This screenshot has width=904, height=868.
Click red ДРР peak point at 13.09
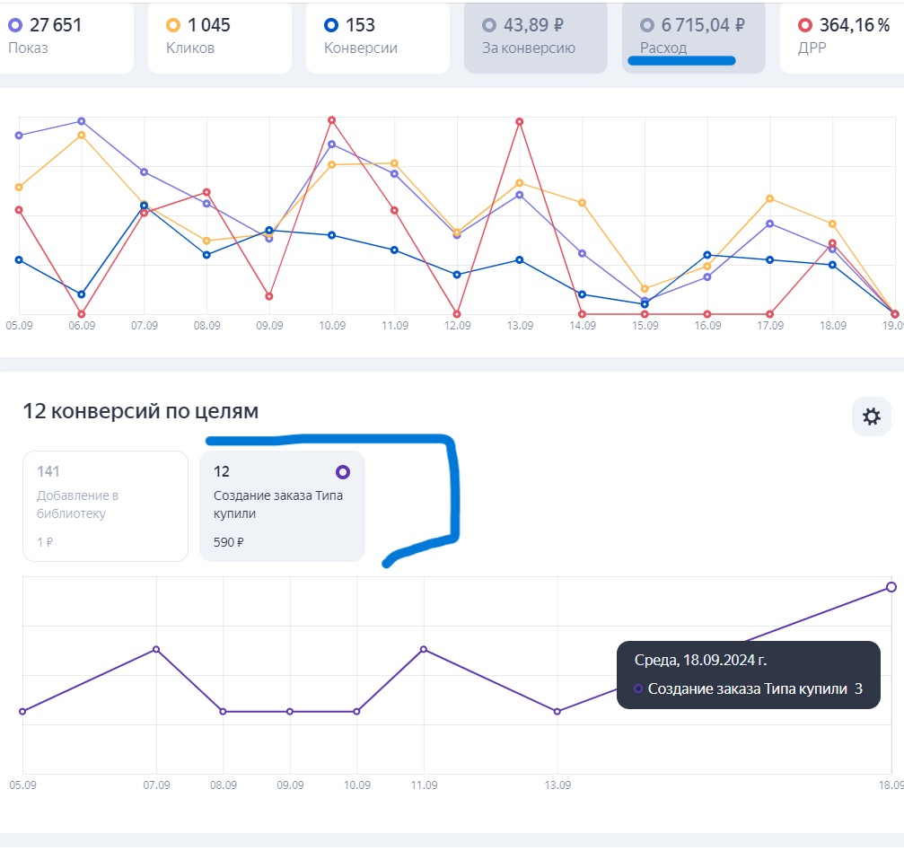(519, 121)
